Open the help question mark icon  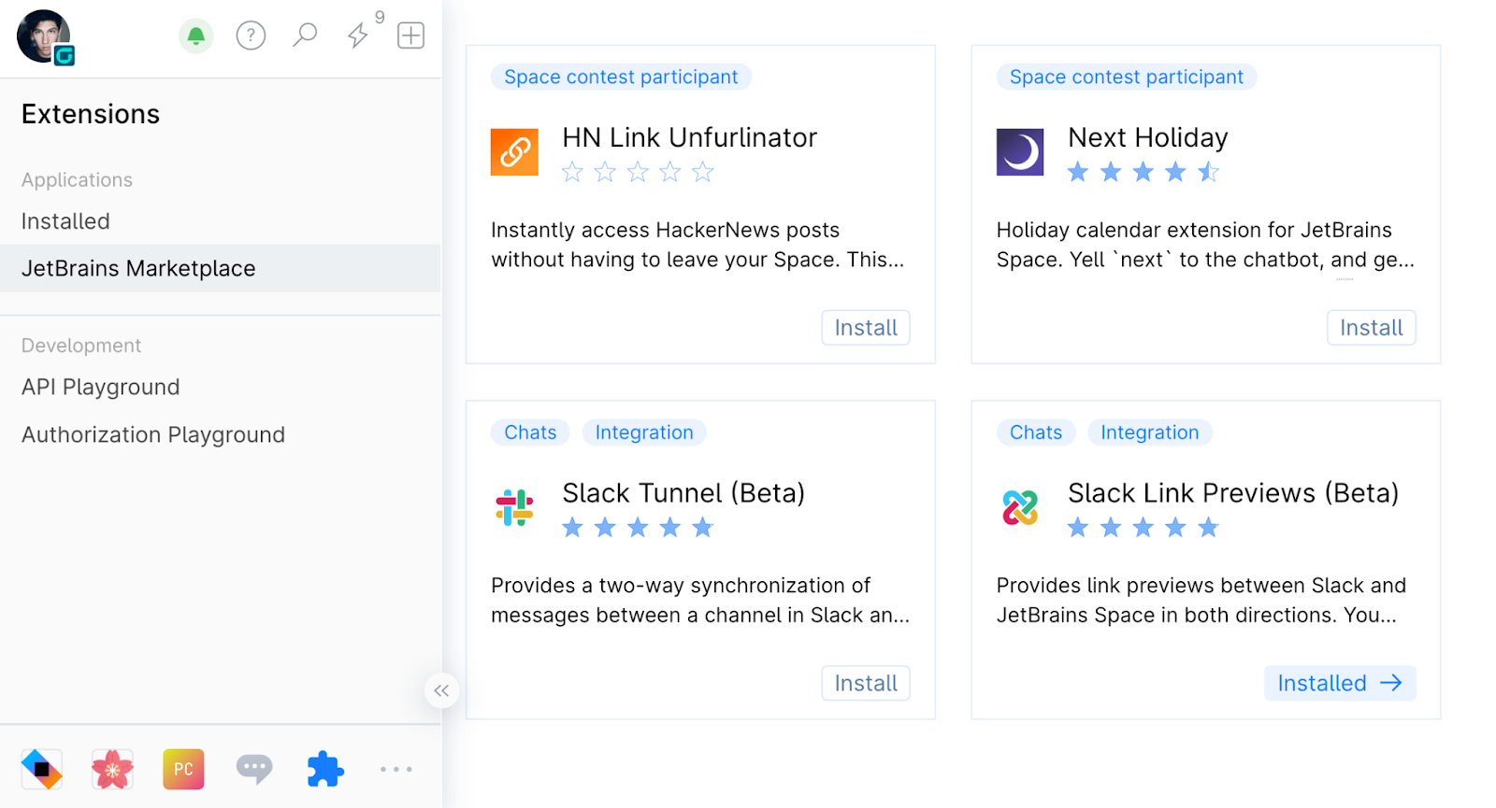point(251,36)
